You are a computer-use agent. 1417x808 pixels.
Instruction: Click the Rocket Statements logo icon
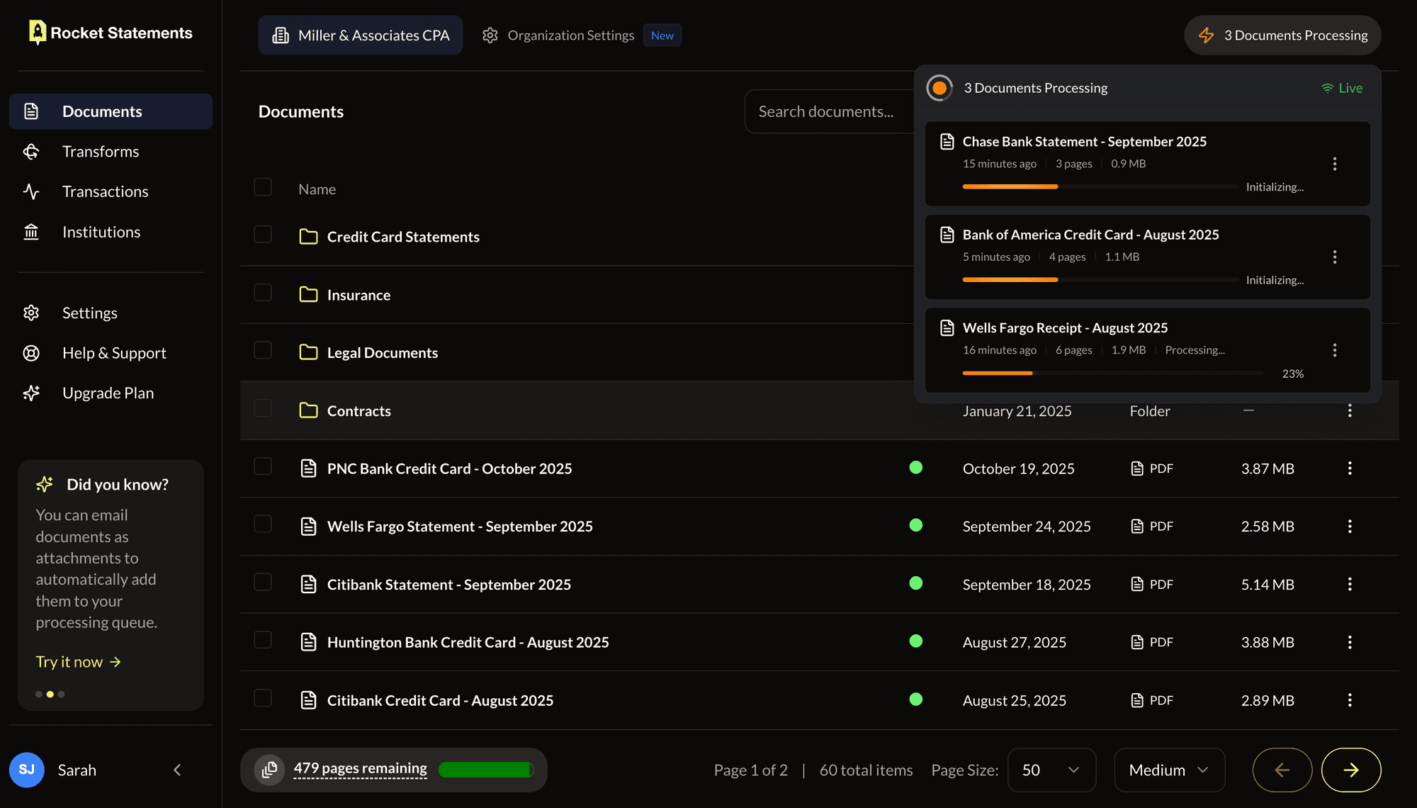pos(37,33)
